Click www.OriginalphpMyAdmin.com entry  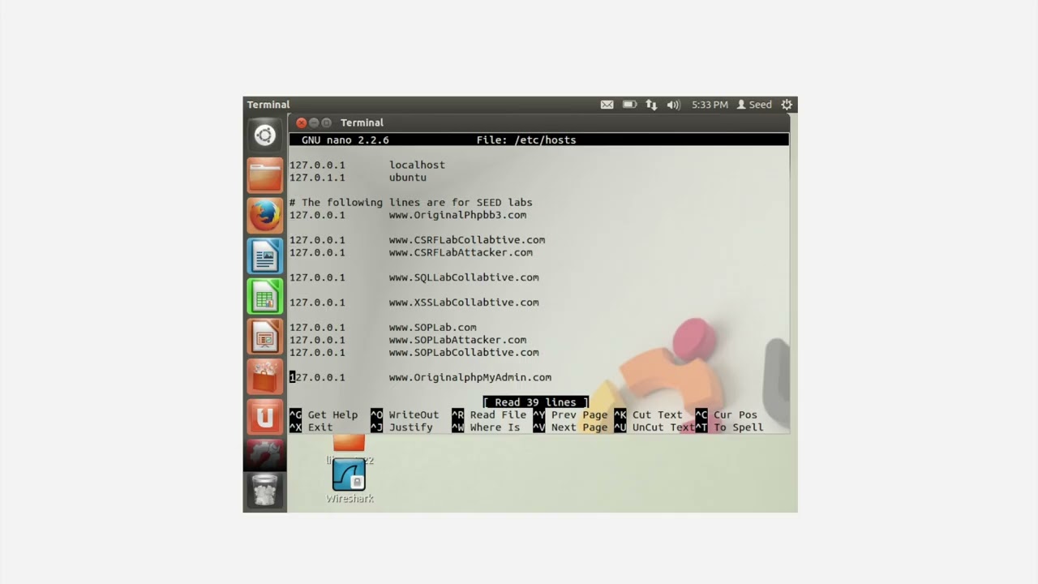tap(470, 377)
